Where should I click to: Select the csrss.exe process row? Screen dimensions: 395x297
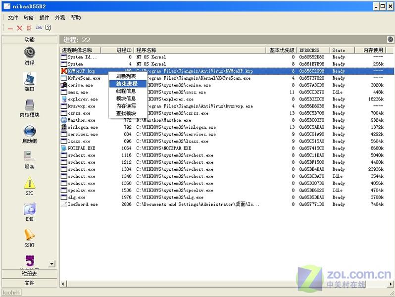click(227, 113)
